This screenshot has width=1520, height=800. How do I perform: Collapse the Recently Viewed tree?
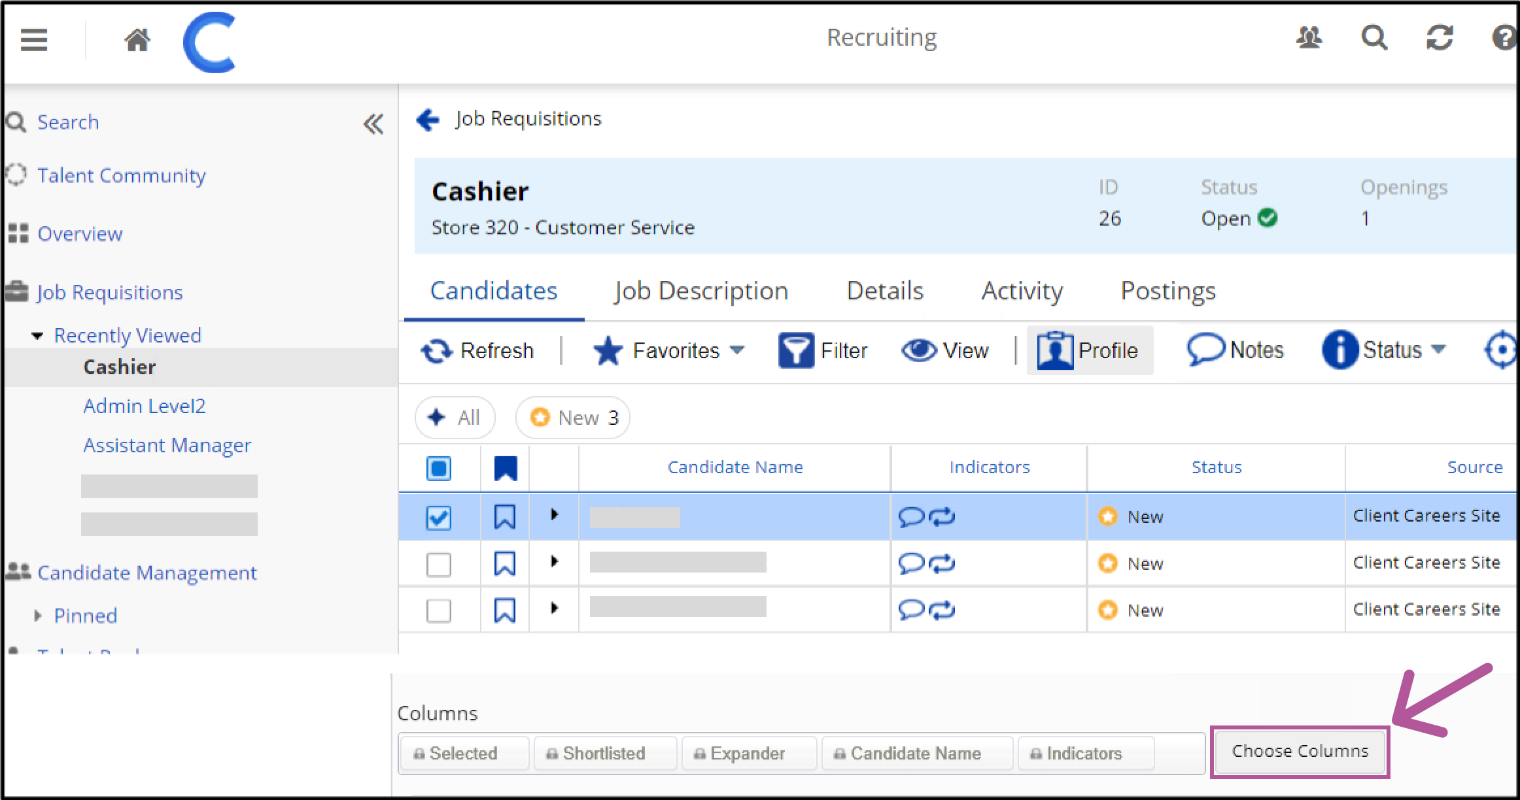point(38,336)
